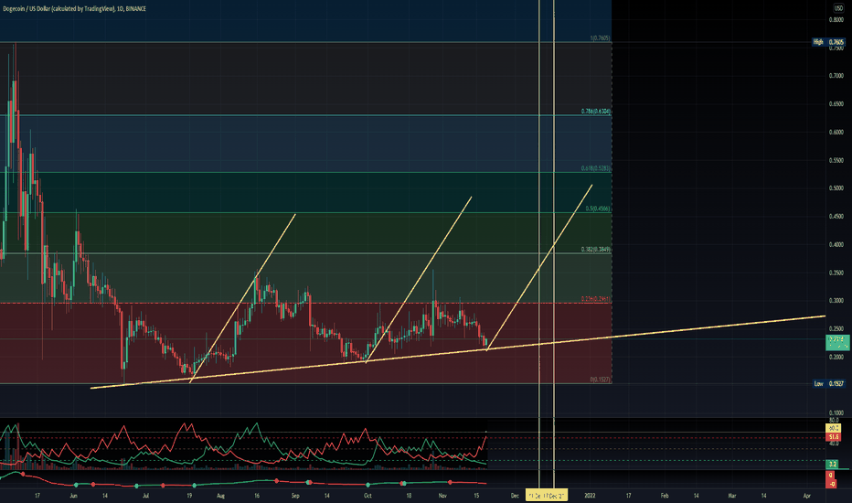Select the 0.236 Fibonacci level label

(x=595, y=299)
